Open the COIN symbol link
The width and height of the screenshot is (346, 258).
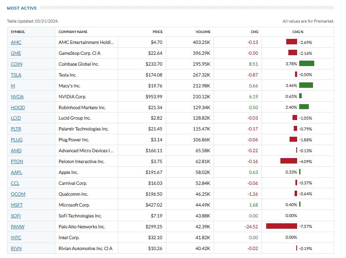coord(17,64)
